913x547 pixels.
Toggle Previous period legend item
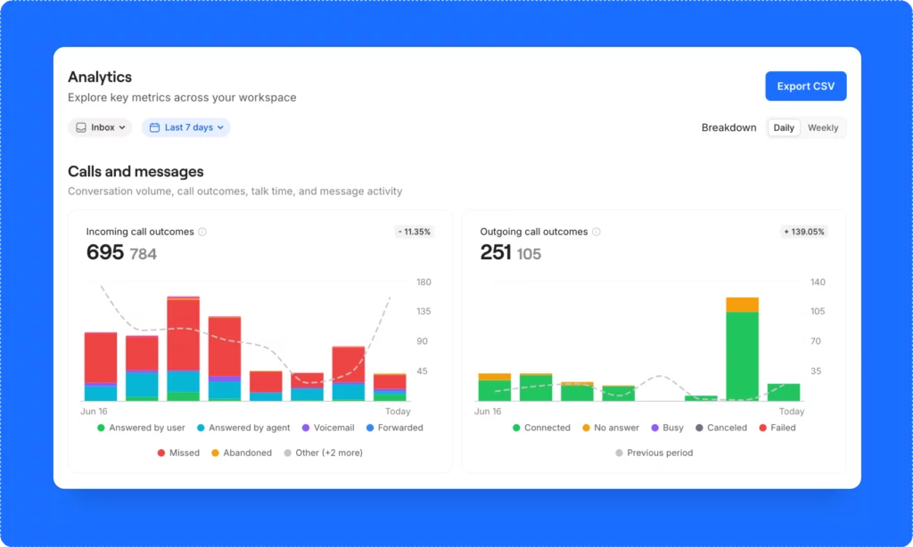point(654,453)
